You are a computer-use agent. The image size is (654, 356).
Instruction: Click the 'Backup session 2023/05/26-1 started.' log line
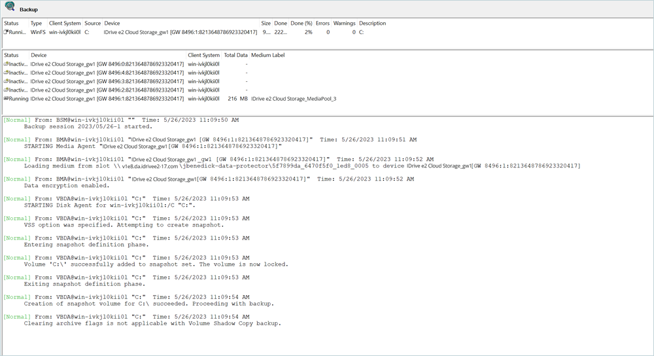click(88, 126)
